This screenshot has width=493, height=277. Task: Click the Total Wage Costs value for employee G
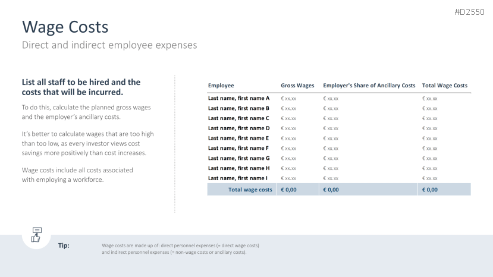point(429,158)
